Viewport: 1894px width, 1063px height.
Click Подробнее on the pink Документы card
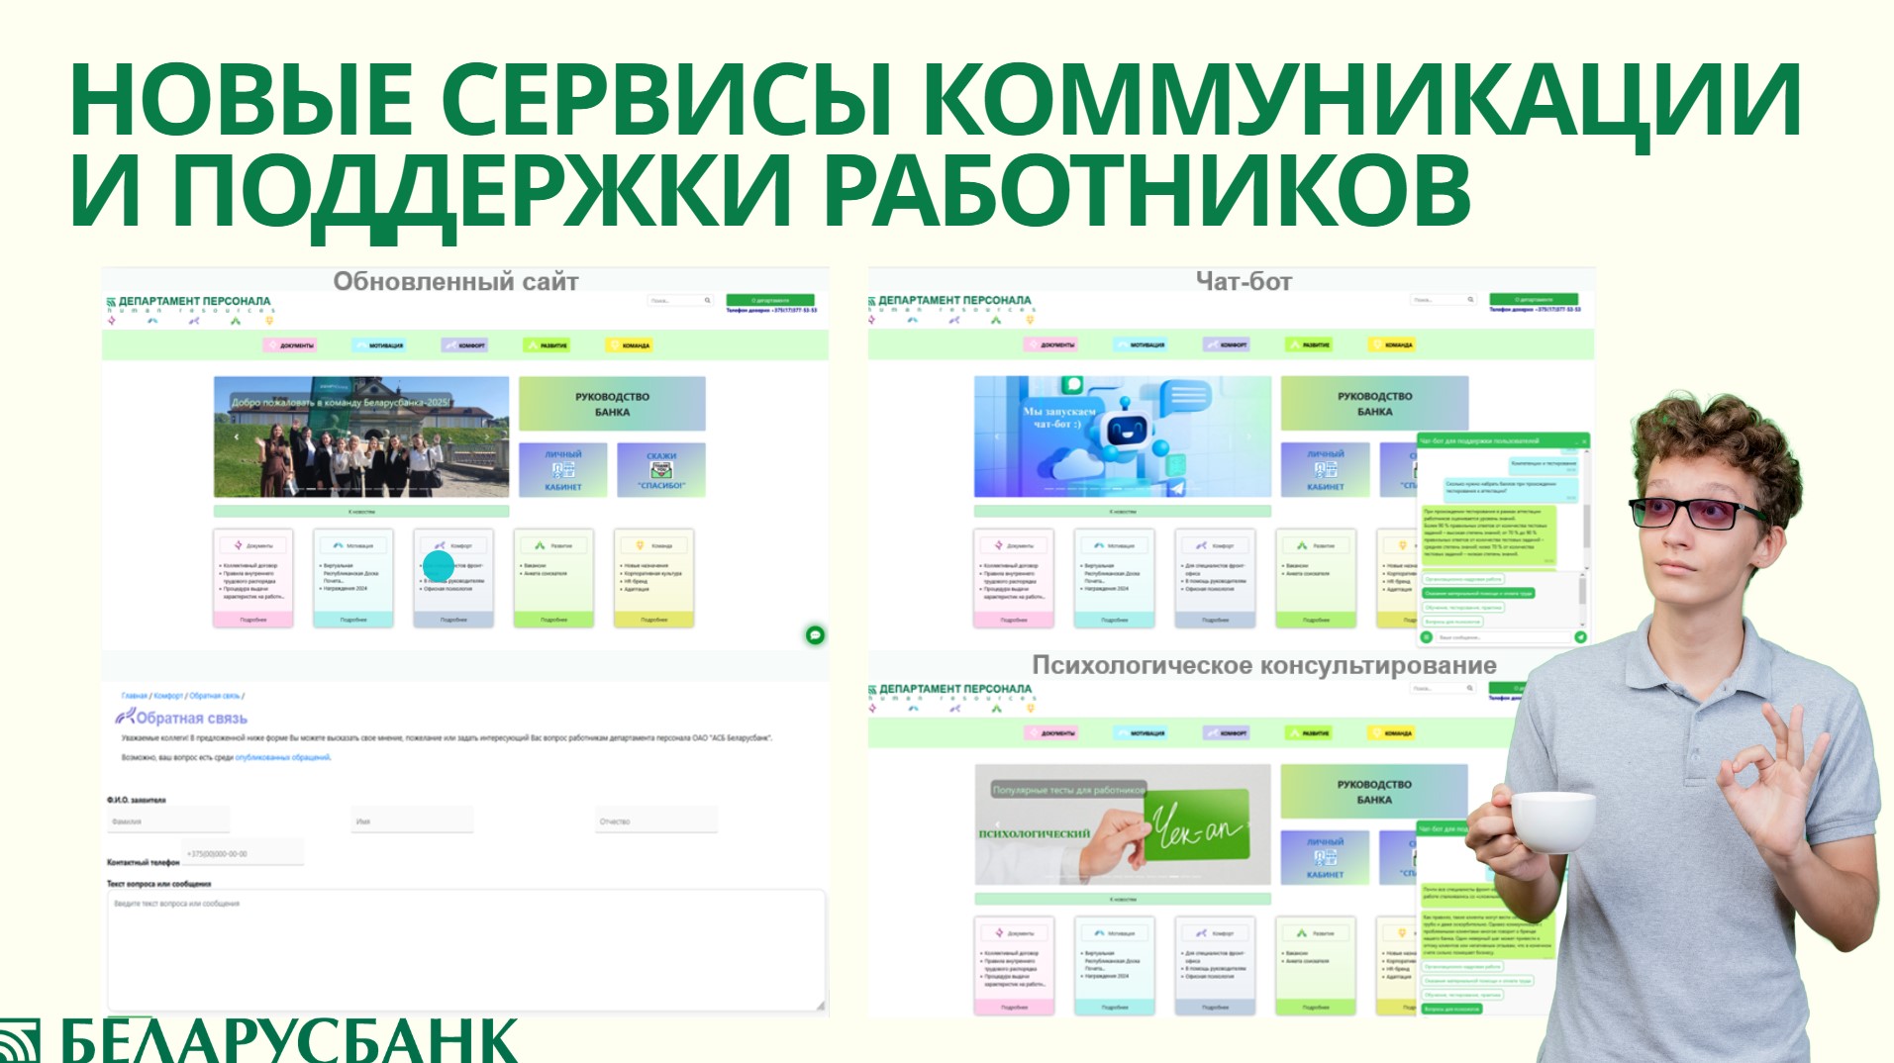(x=253, y=620)
